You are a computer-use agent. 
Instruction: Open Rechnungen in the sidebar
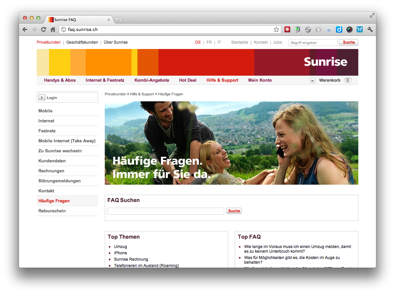[67, 171]
